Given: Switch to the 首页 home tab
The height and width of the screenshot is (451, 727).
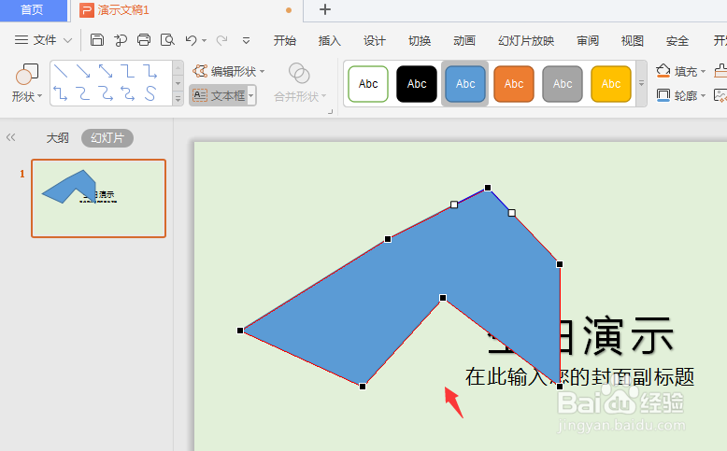Looking at the screenshot, I should [33, 10].
